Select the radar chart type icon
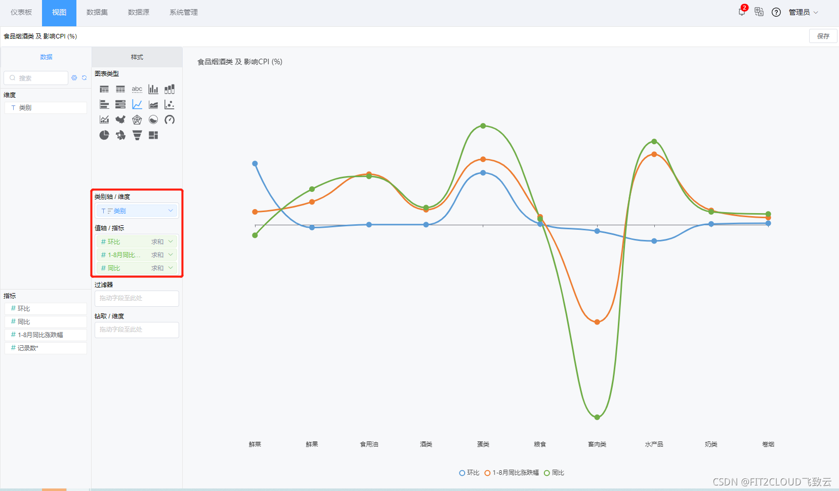Screen dimensions: 839x491 tap(137, 119)
